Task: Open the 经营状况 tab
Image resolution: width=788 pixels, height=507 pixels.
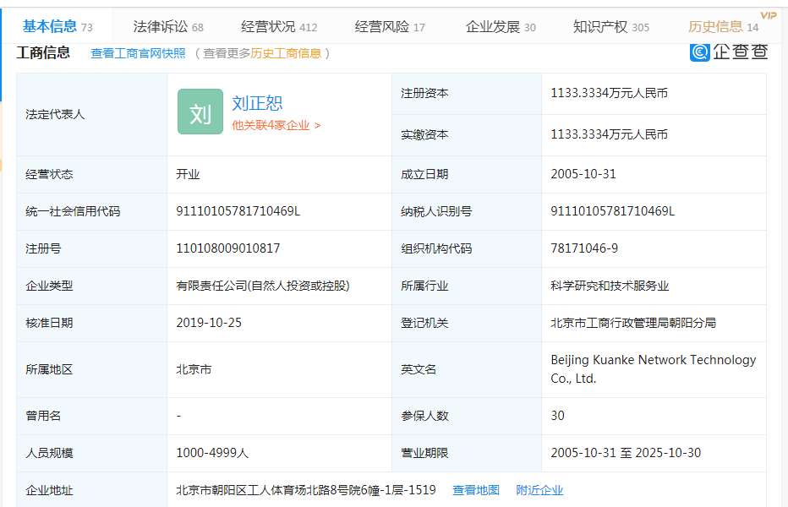Action: pyautogui.click(x=279, y=27)
